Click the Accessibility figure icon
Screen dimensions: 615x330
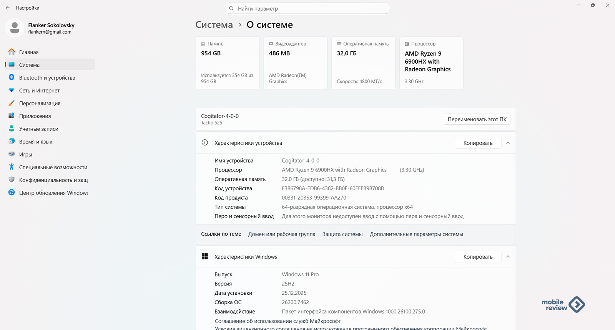pyautogui.click(x=12, y=167)
